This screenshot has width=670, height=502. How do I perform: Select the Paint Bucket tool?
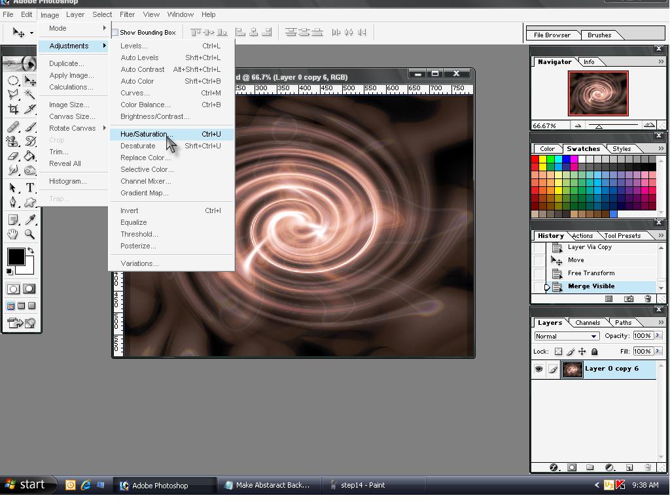point(29,156)
